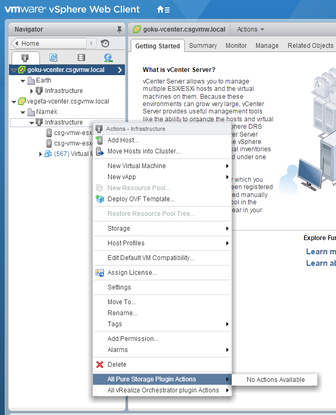The width and height of the screenshot is (336, 415).
Task: Switch to the Manage tab
Action: (267, 46)
